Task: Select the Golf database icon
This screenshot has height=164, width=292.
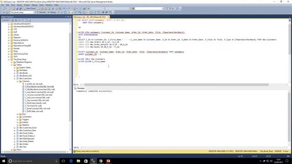Action: pyautogui.click(x=11, y=32)
